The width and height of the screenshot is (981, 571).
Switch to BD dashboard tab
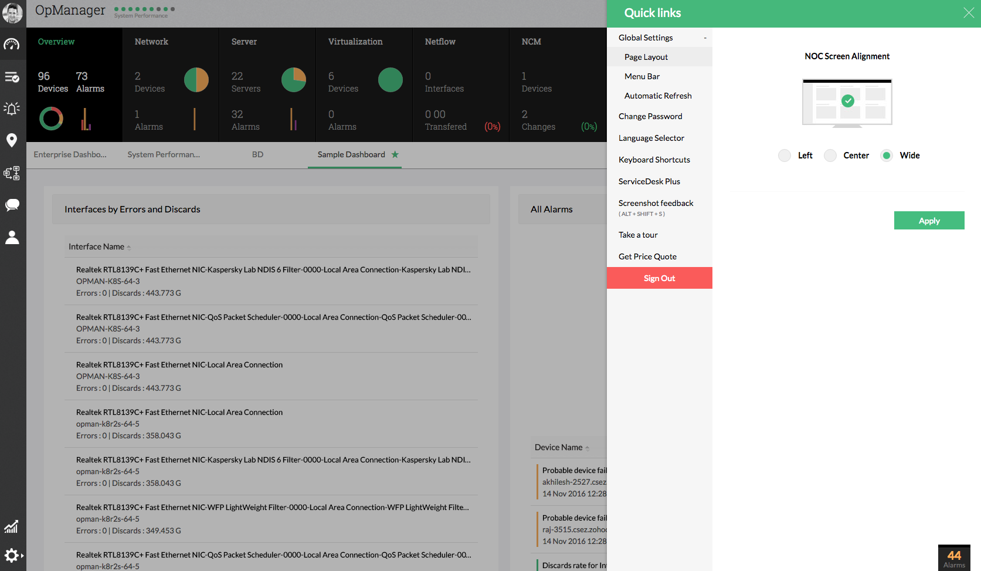pos(257,154)
